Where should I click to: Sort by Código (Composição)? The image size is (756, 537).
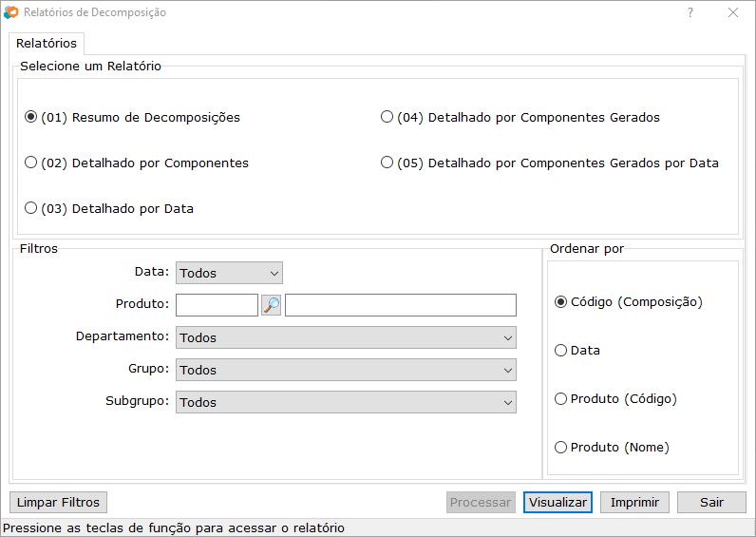pyautogui.click(x=560, y=302)
